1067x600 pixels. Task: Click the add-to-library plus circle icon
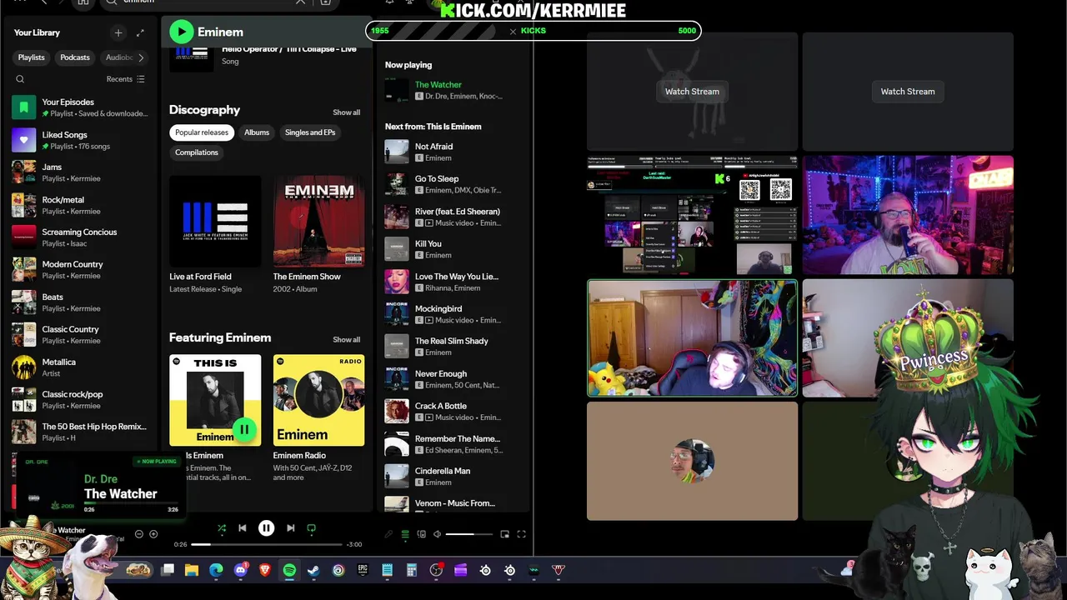click(153, 534)
